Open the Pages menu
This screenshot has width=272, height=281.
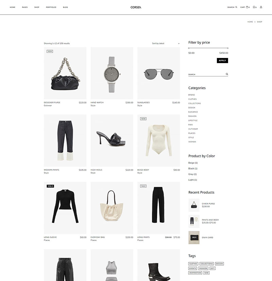pos(25,8)
